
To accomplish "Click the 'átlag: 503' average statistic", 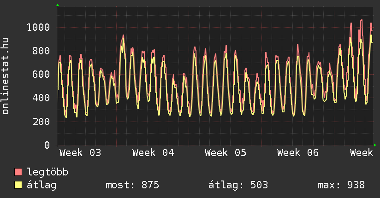I will pyautogui.click(x=238, y=185).
